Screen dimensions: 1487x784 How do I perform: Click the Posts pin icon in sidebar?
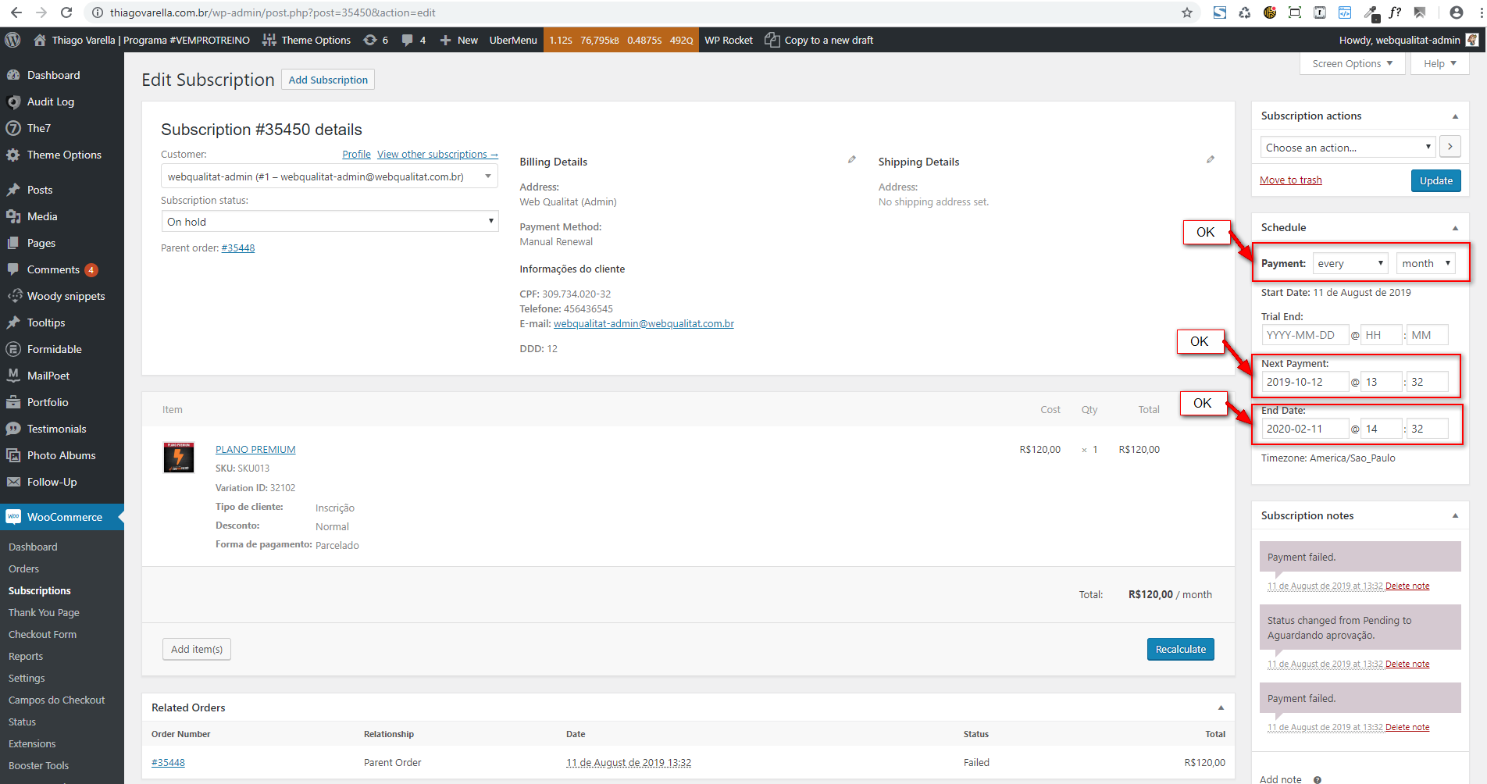[x=13, y=190]
